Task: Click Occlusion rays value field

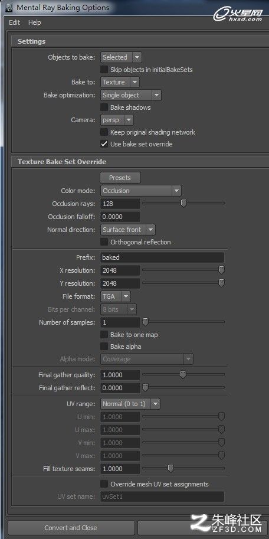Action: point(120,204)
